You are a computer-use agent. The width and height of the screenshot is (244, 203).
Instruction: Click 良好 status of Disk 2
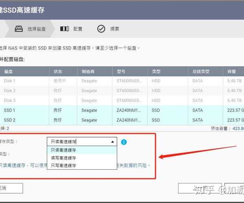coord(58,91)
